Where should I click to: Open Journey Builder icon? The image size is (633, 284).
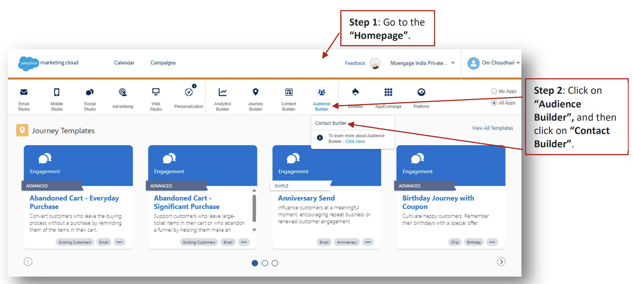tap(256, 92)
